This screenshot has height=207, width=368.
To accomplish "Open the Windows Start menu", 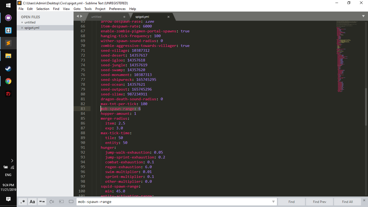I will tap(8, 5).
